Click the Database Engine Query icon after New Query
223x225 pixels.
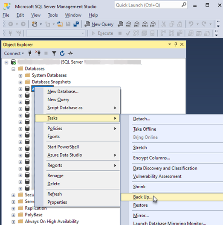click(x=120, y=24)
